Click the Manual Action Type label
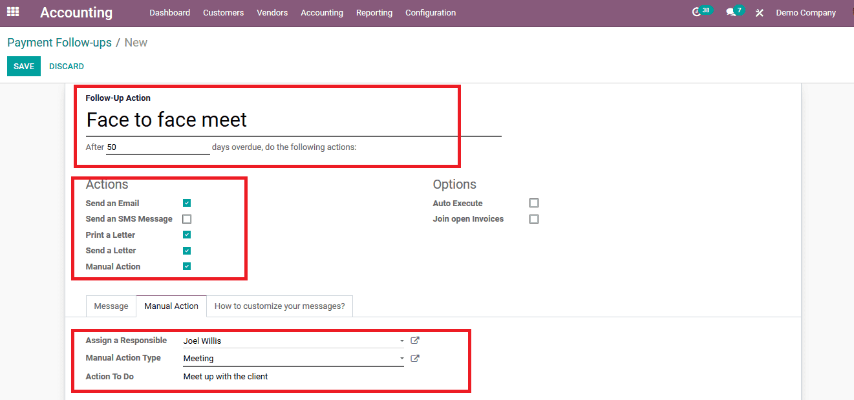Screen dimensions: 854x400 pyautogui.click(x=123, y=358)
